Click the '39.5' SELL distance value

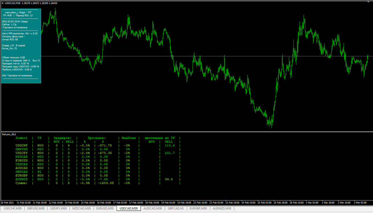[169, 179]
